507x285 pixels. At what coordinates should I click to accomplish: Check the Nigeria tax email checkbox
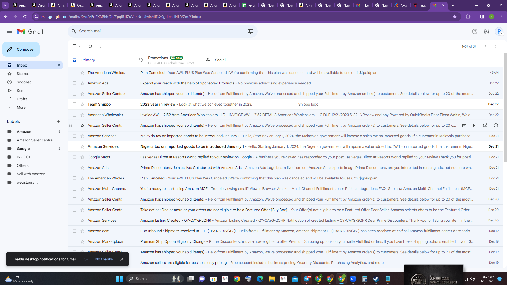pyautogui.click(x=74, y=146)
